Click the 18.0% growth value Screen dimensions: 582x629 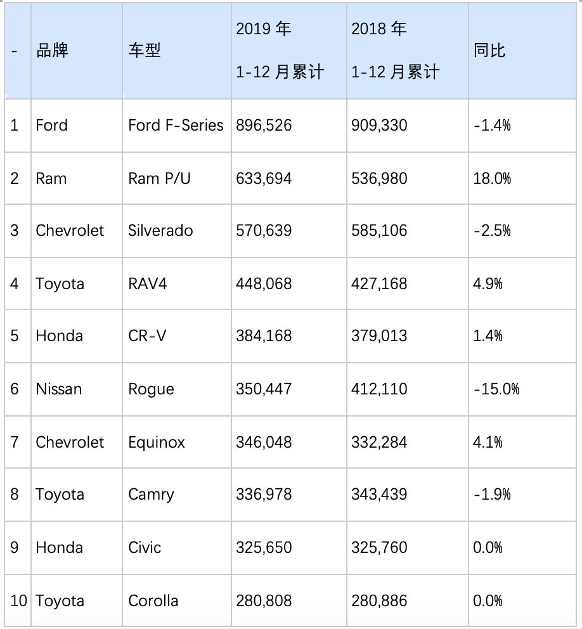point(492,178)
